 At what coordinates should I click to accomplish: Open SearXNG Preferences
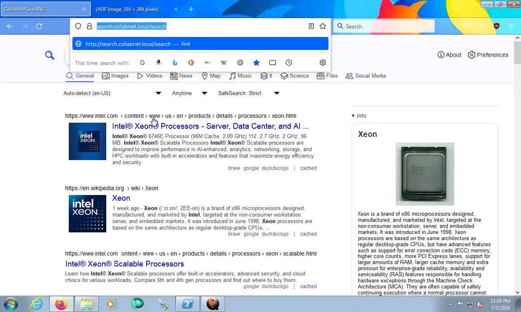click(488, 55)
